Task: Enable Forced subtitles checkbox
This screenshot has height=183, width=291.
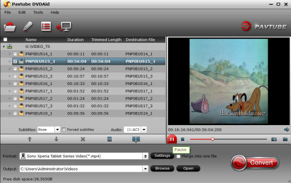Action: pyautogui.click(x=64, y=129)
